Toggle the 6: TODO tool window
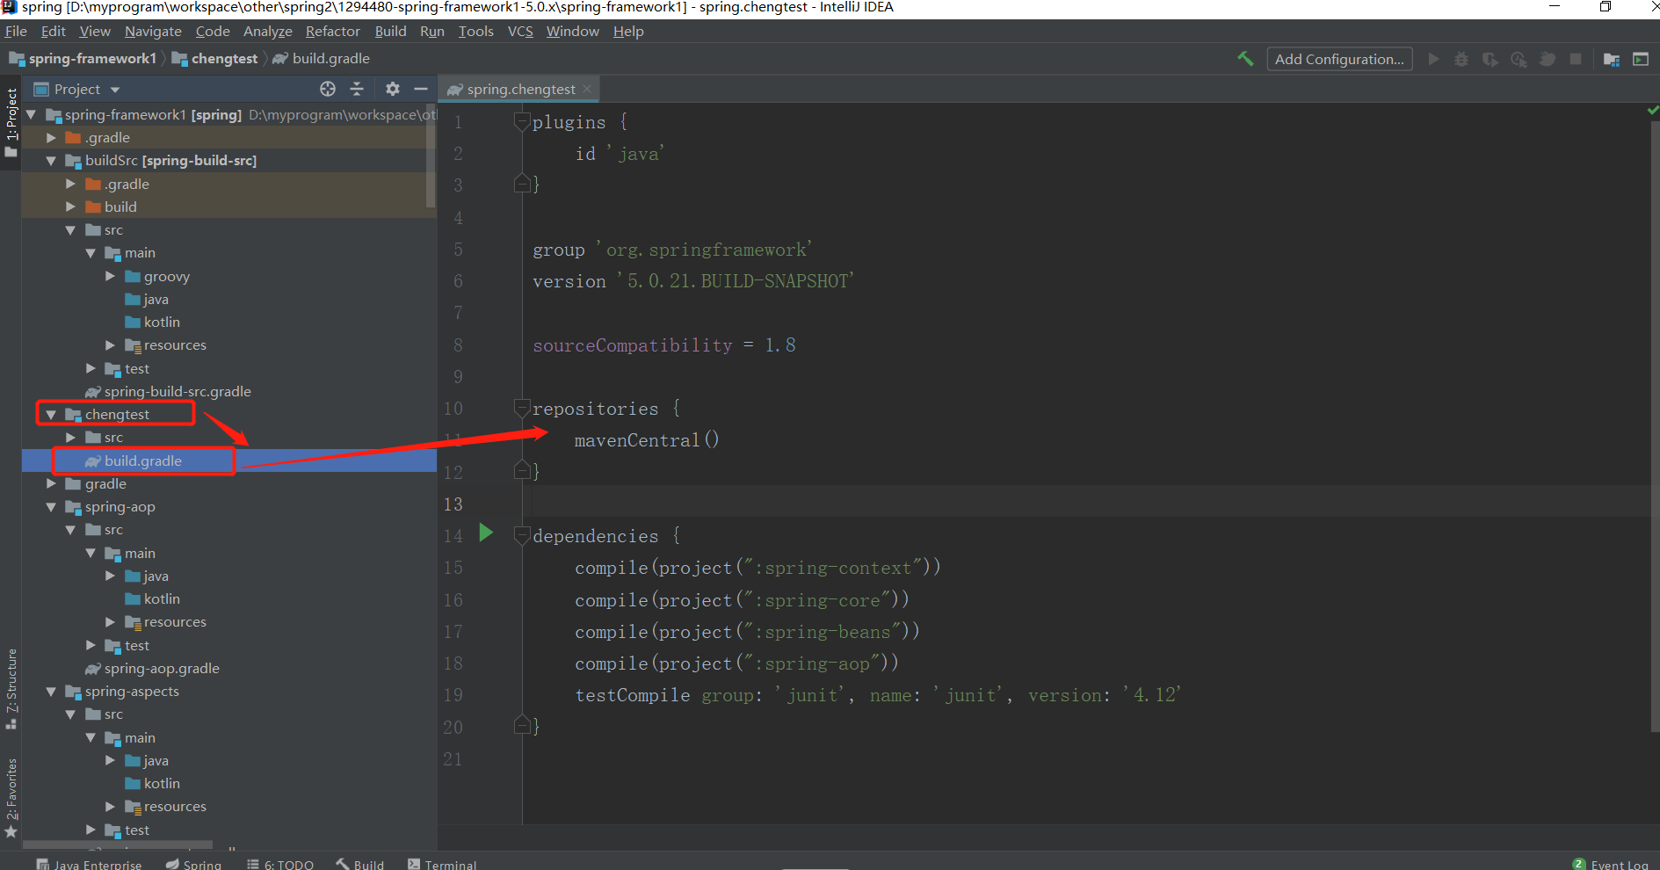Viewport: 1660px width, 870px height. (280, 864)
